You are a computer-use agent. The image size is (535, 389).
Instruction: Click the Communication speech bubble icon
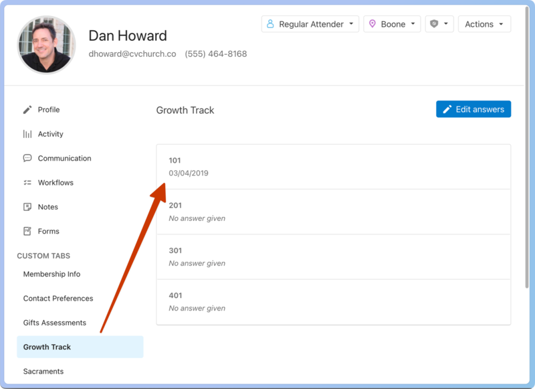pyautogui.click(x=27, y=159)
